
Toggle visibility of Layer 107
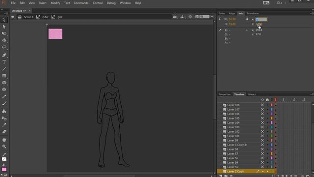tap(262, 109)
